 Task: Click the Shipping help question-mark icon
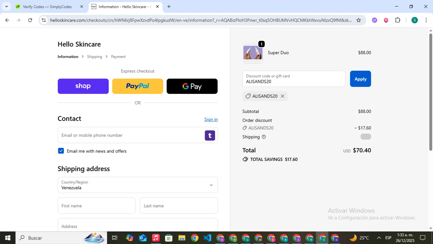coord(264,137)
